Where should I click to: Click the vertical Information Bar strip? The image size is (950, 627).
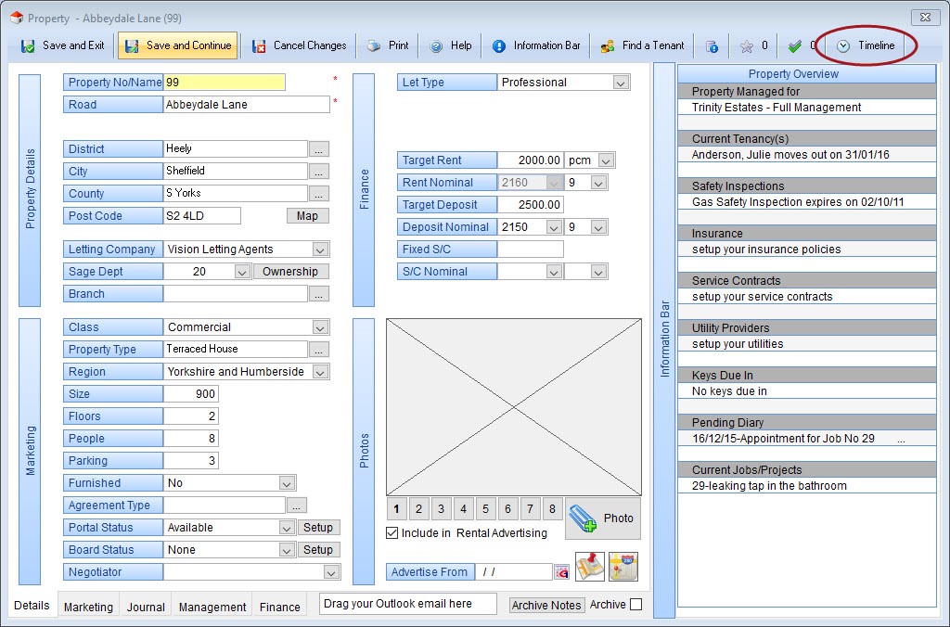(x=664, y=339)
